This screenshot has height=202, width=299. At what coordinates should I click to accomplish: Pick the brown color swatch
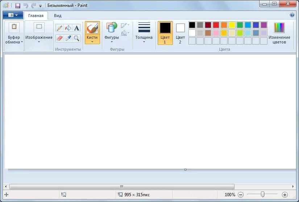[208, 33]
